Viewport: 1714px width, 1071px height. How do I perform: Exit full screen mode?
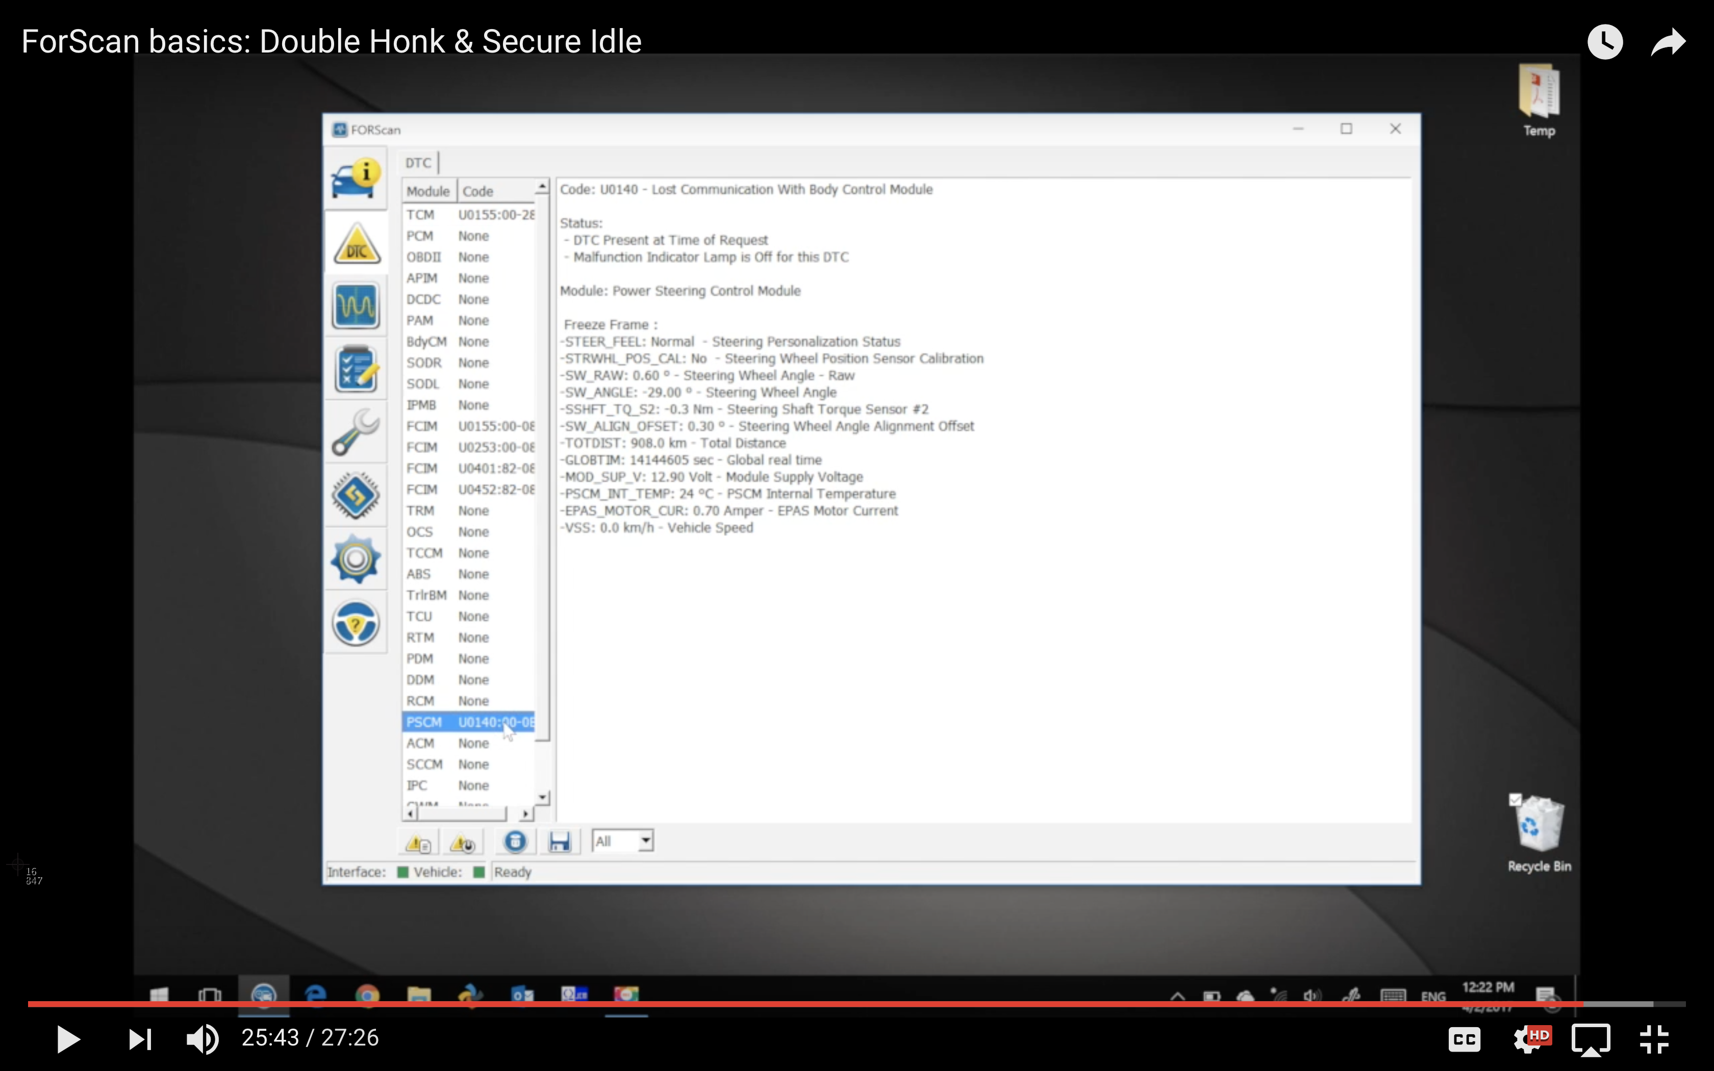[1654, 1039]
